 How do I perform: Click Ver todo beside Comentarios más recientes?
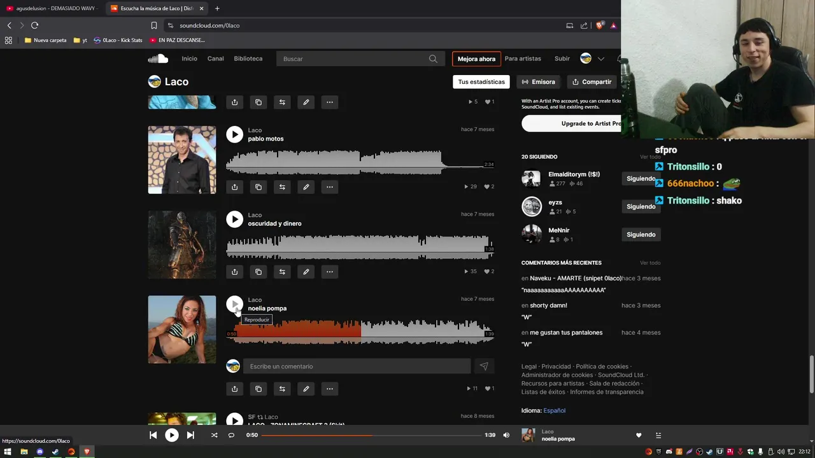pyautogui.click(x=650, y=263)
